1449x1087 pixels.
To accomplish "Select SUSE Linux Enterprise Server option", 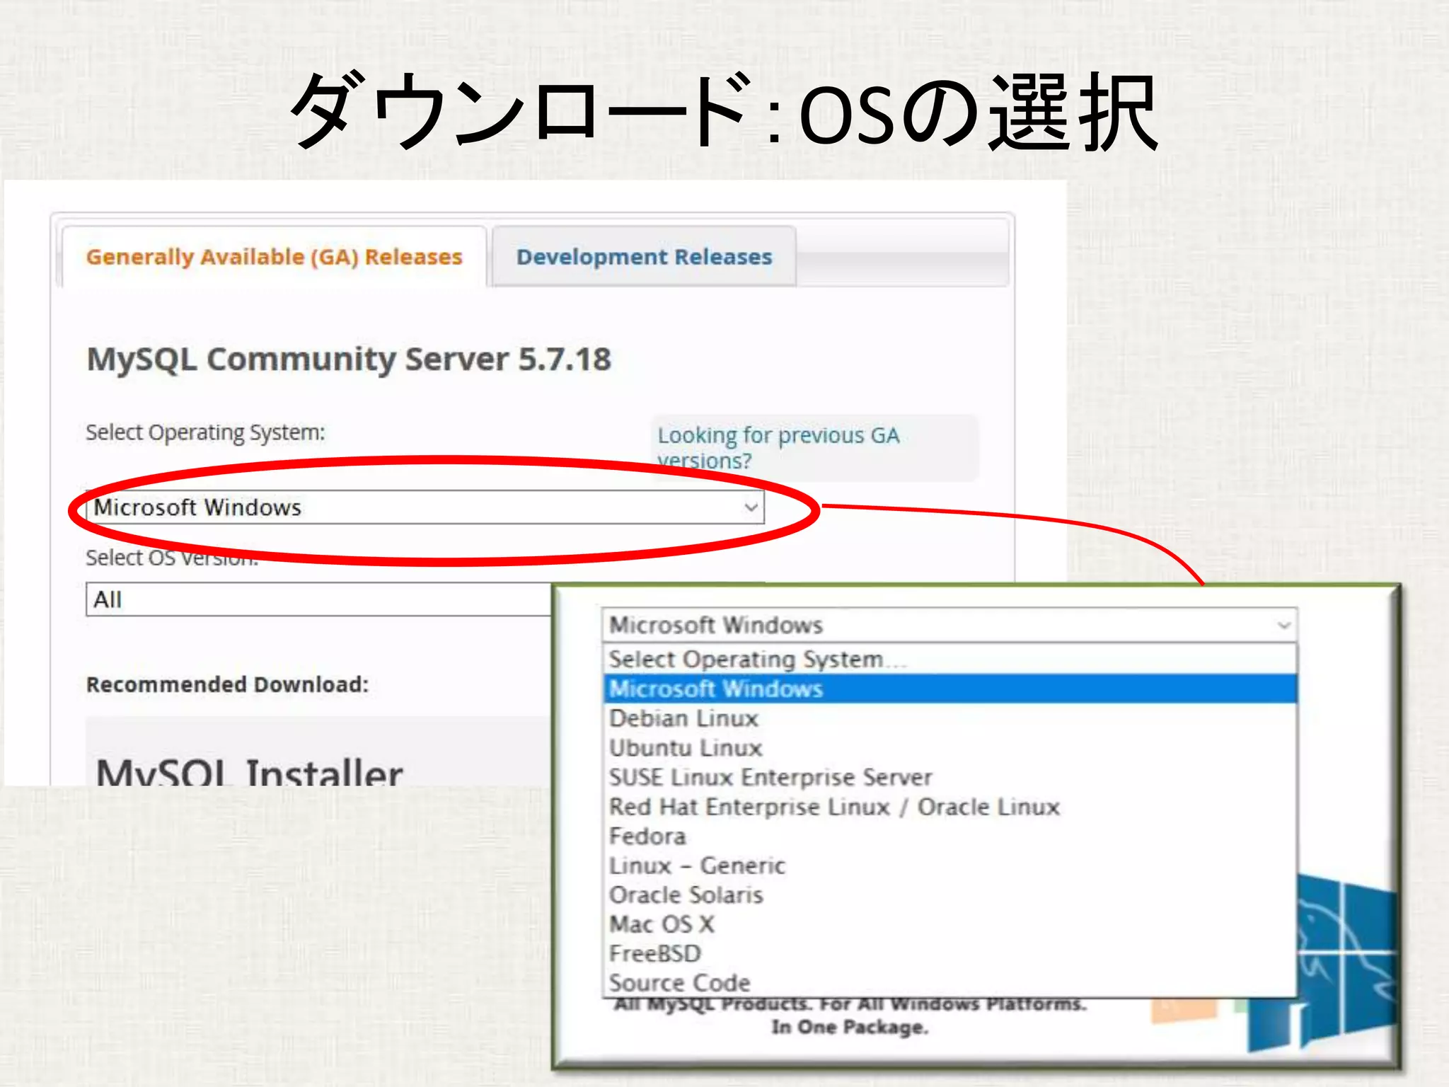I will tap(770, 778).
